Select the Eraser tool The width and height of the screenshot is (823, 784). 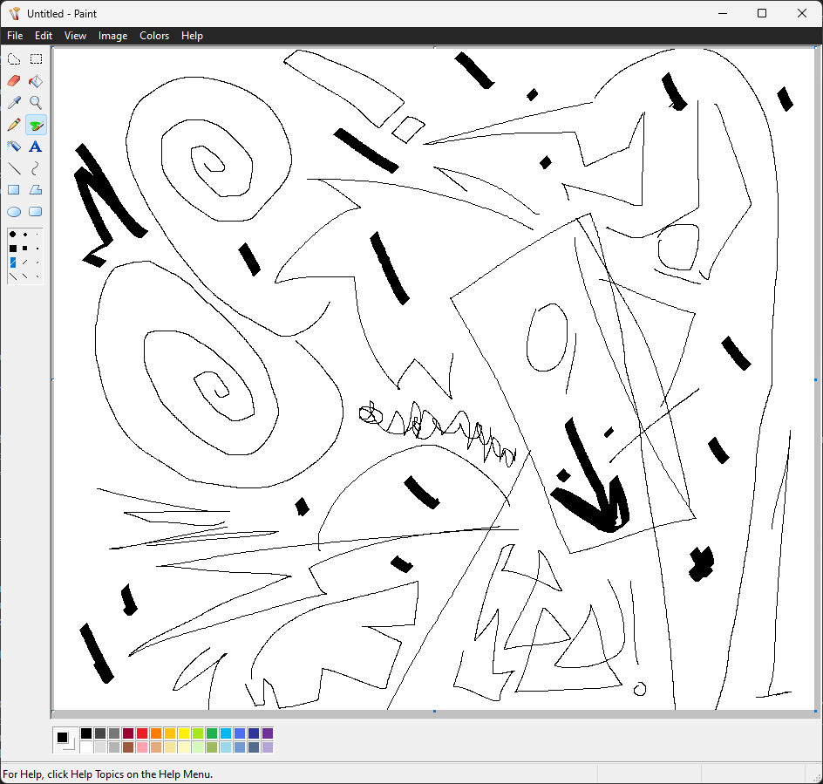(14, 81)
